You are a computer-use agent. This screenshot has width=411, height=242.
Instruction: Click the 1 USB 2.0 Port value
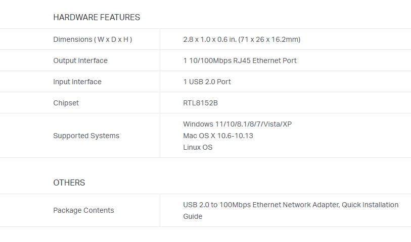pos(207,82)
